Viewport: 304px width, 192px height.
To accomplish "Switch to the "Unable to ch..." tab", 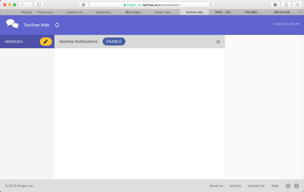I will 76,12.
